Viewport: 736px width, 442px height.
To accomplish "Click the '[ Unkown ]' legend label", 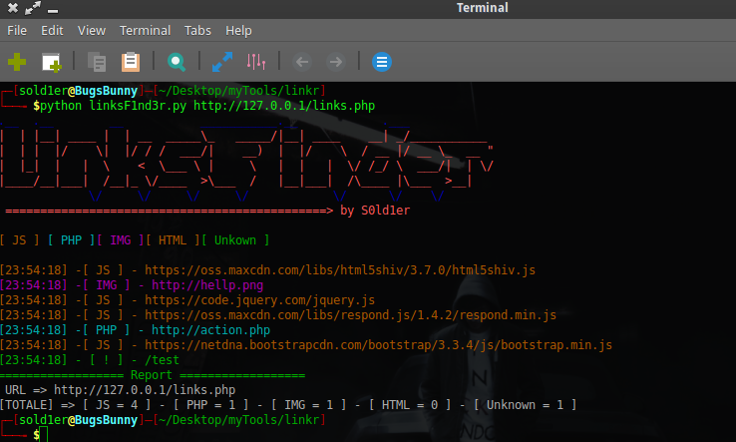I will 235,240.
